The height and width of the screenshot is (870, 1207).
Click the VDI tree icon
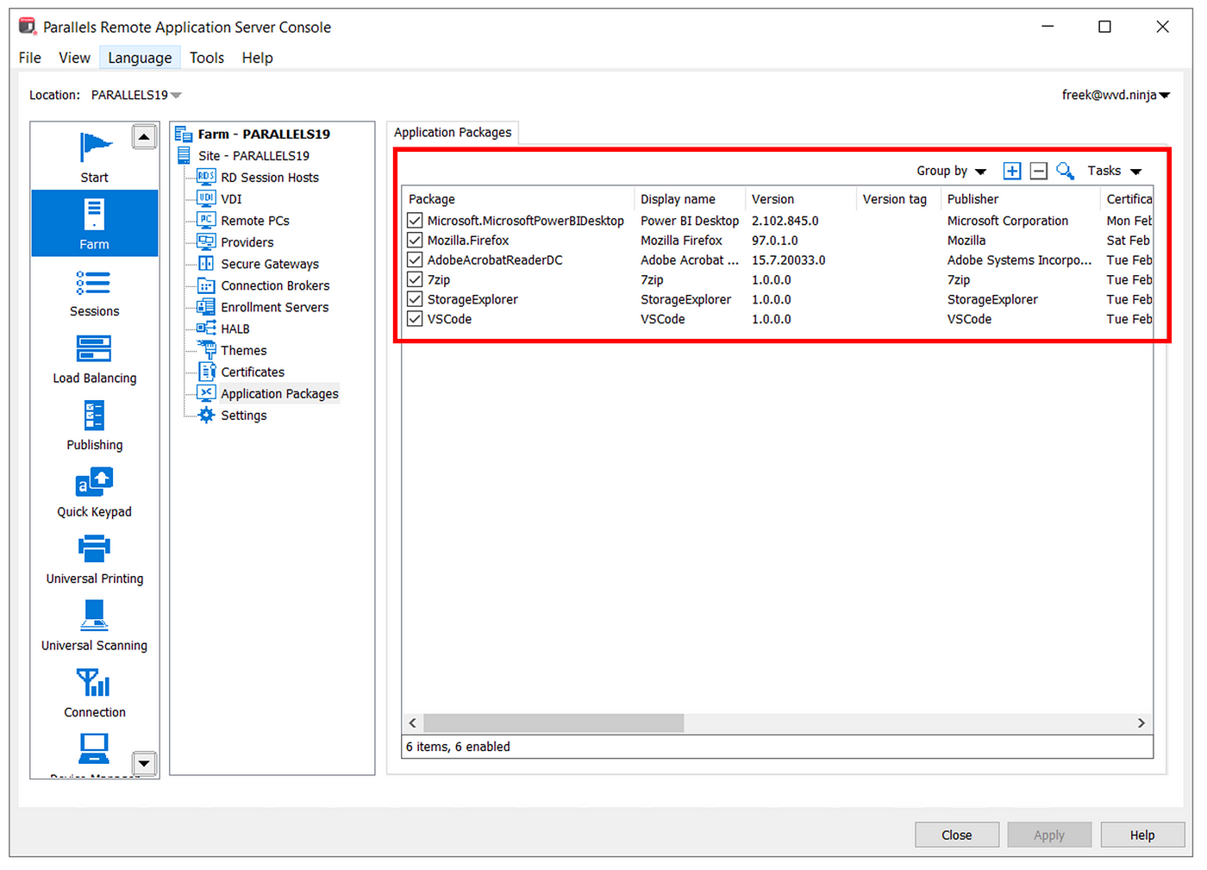[206, 198]
